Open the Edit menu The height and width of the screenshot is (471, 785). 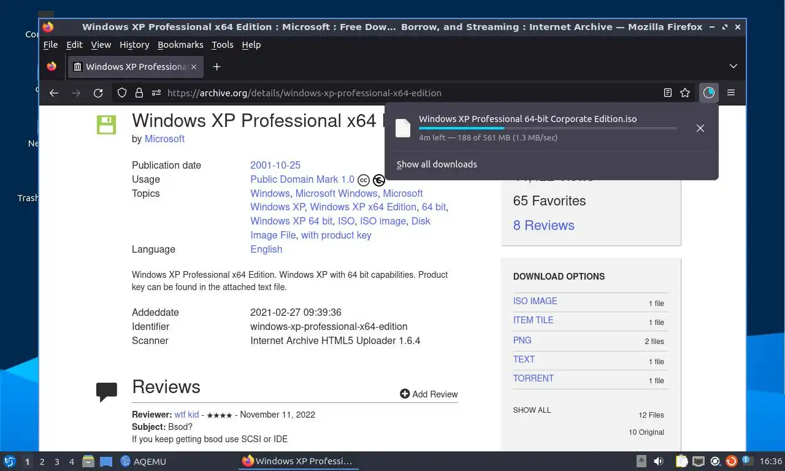(x=74, y=45)
